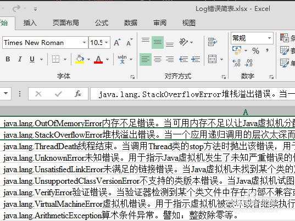295x221 pixels.
Task: Select column A header
Action: click(x=246, y=112)
